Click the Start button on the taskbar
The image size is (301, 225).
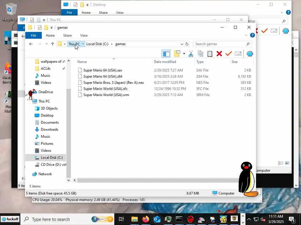(x=10, y=219)
